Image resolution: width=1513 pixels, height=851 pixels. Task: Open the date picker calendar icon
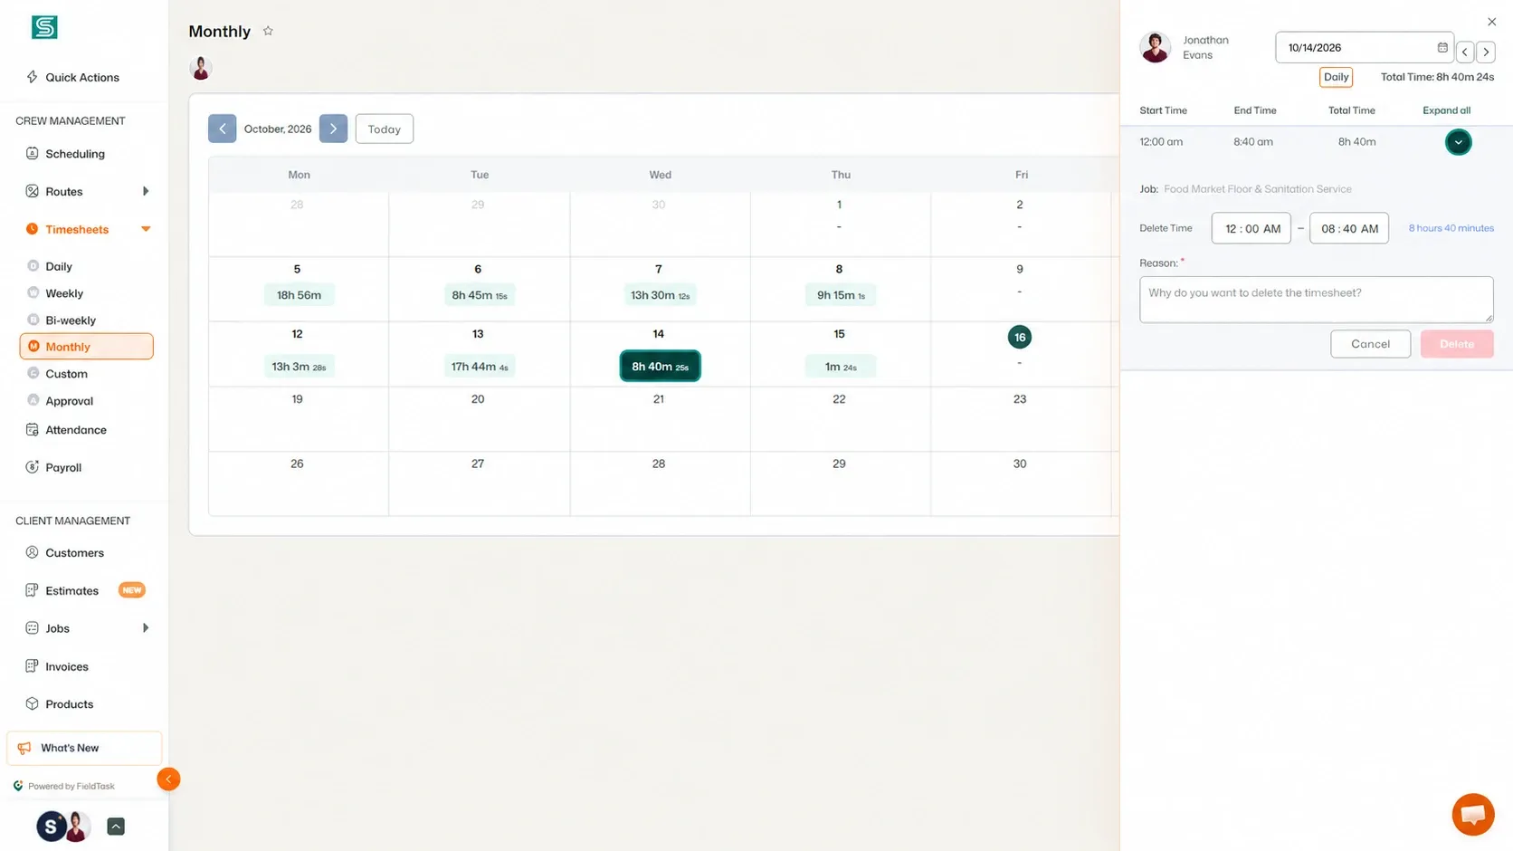tap(1442, 47)
